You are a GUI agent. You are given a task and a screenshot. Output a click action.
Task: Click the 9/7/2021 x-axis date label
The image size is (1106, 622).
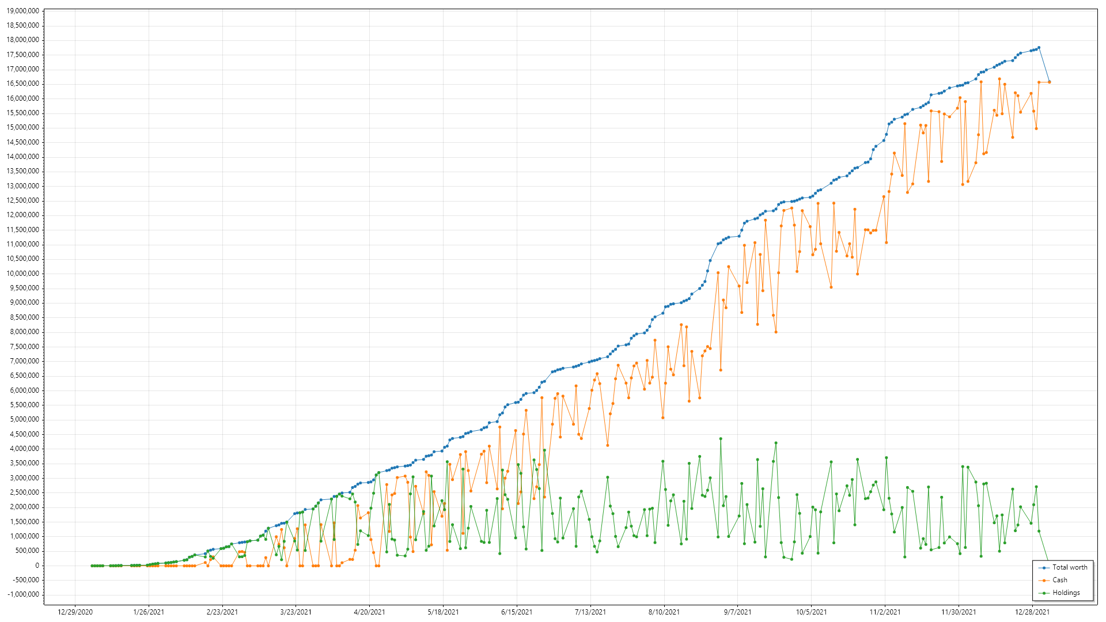click(x=737, y=612)
